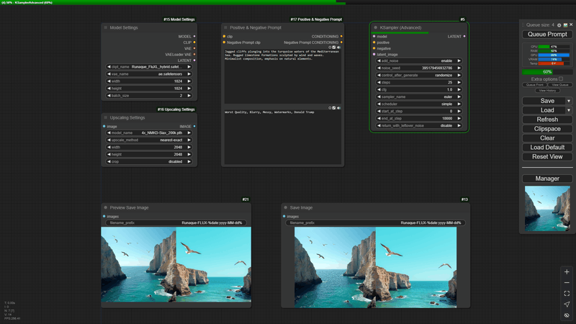This screenshot has width=576, height=324.
Task: Click the Save Image images input connector
Action: 284,217
